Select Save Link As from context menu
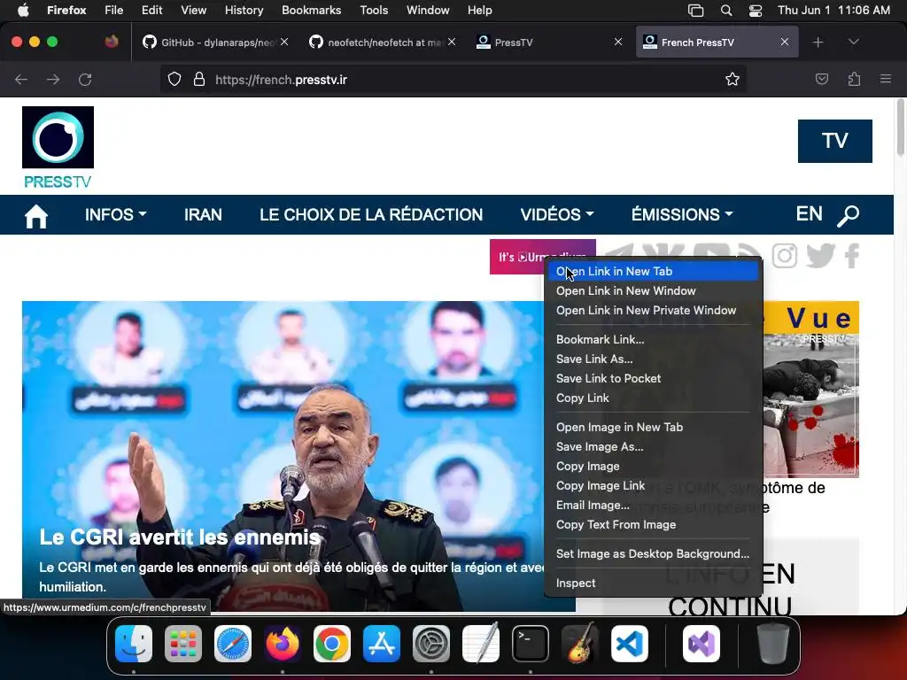The width and height of the screenshot is (907, 680). [653, 359]
